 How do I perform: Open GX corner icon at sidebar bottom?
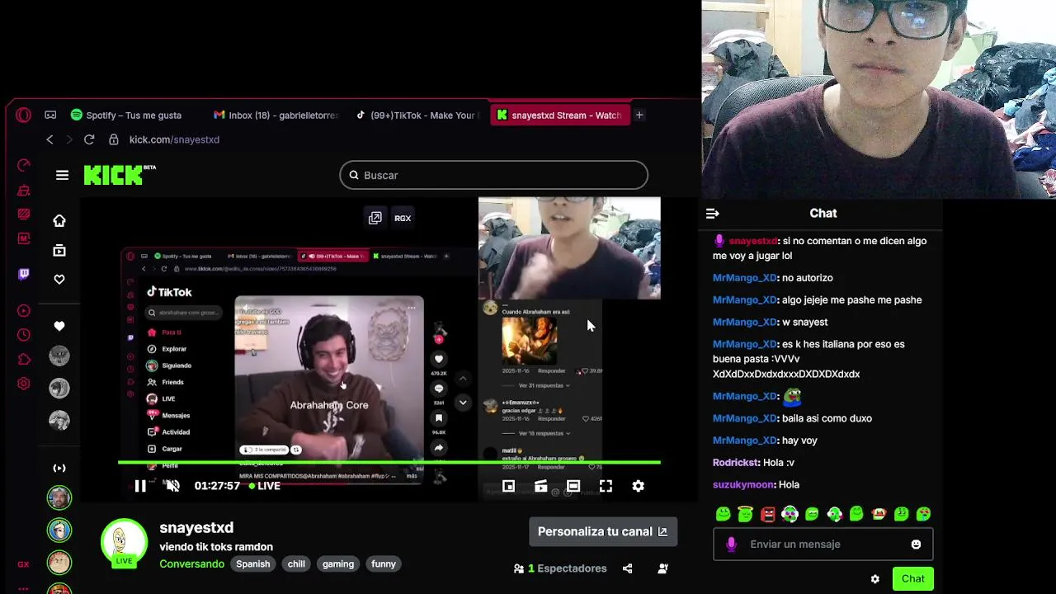(24, 564)
